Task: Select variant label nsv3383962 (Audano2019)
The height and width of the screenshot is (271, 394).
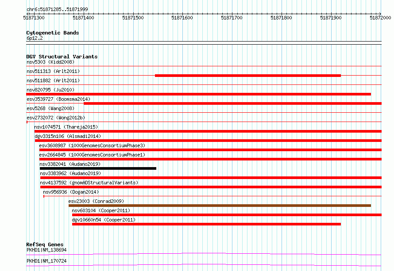Action: [70, 173]
